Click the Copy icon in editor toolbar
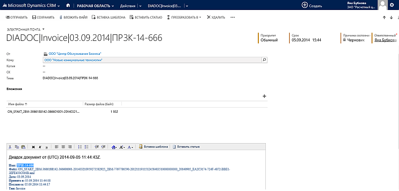 pos(17,147)
